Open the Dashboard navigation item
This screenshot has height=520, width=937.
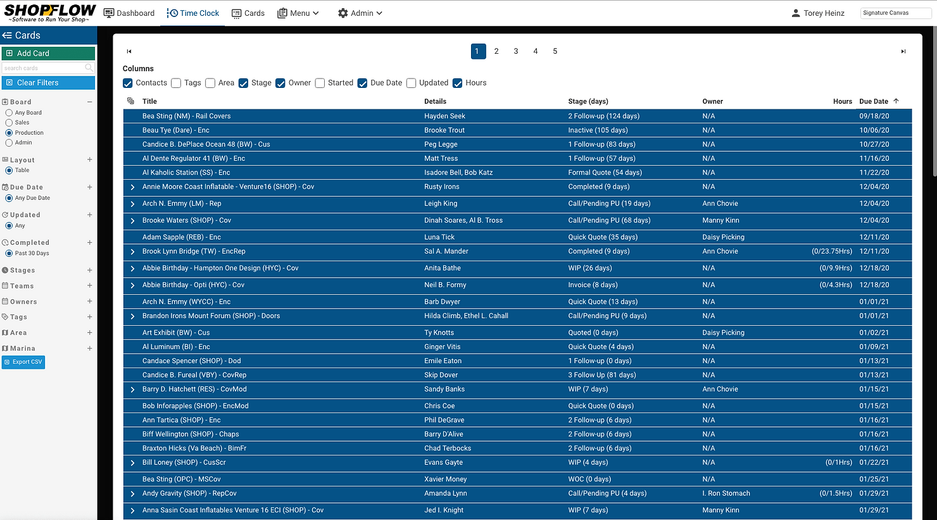129,13
